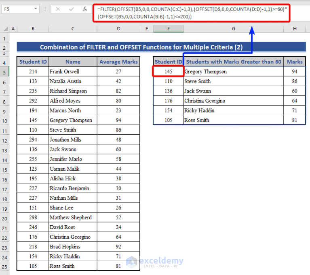Select 'Alisha Hick' name cell
Image resolution: width=310 pixels, height=275 pixels.
point(73,178)
